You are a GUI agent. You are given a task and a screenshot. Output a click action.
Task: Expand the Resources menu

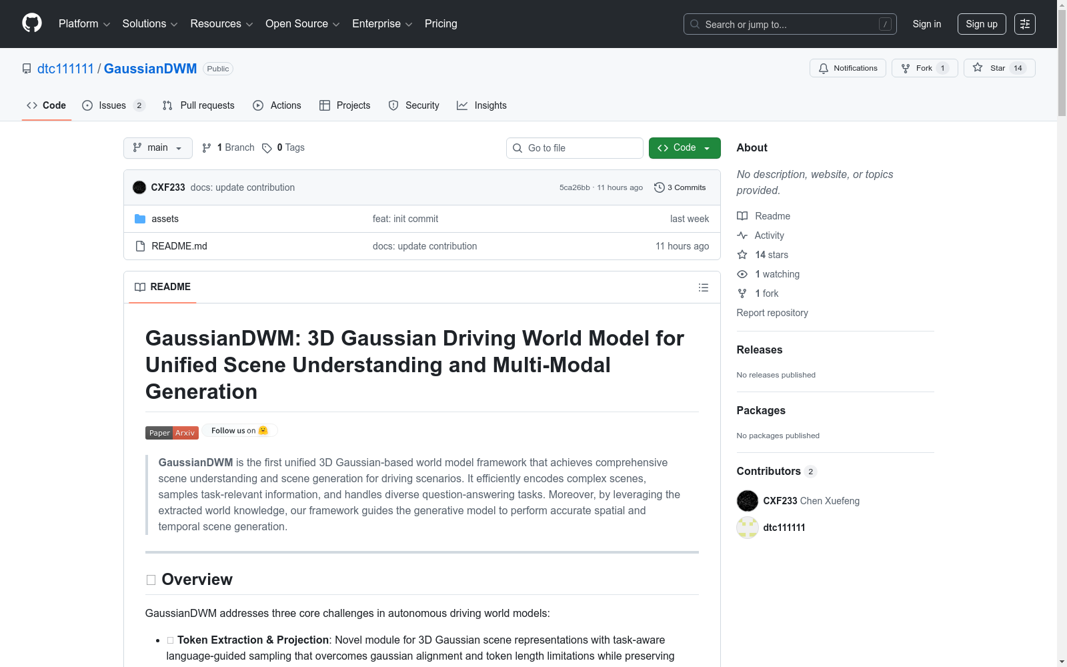point(221,24)
